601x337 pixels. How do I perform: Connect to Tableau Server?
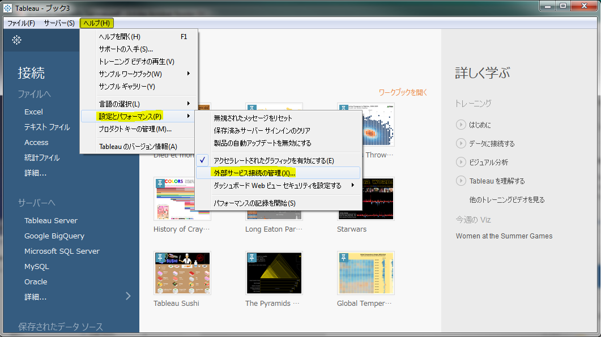point(51,220)
